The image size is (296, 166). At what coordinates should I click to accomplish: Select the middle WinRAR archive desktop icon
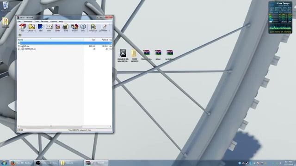coord(158,54)
